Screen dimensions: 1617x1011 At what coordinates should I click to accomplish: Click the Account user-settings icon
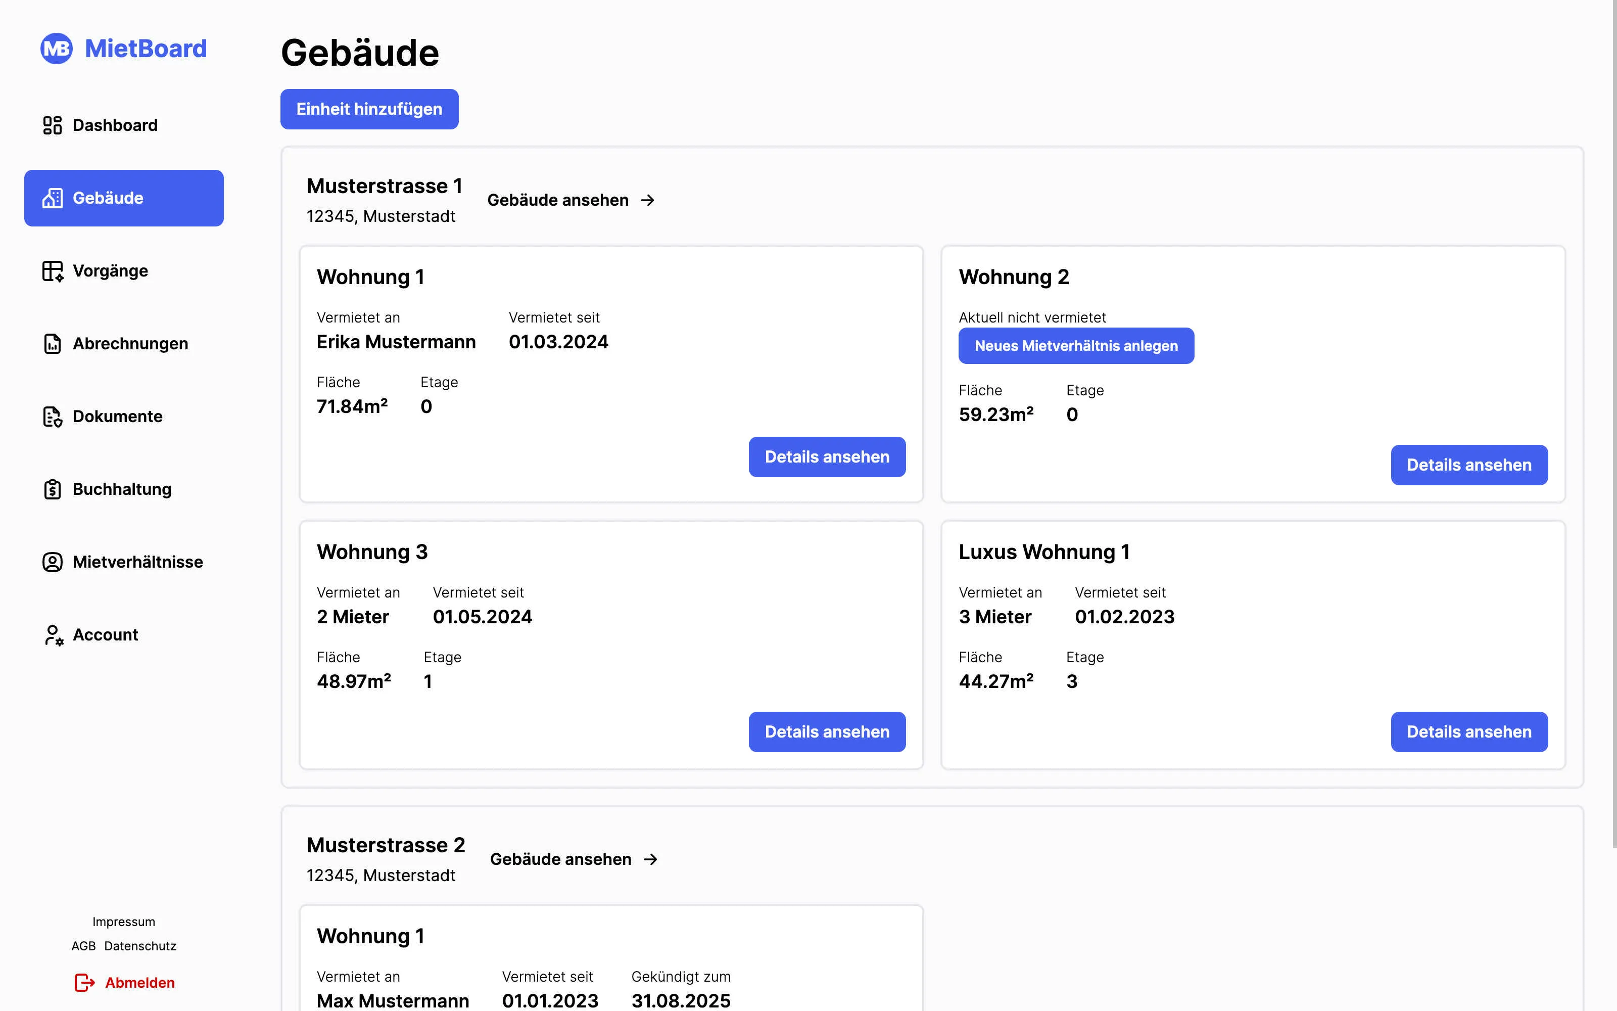(53, 634)
